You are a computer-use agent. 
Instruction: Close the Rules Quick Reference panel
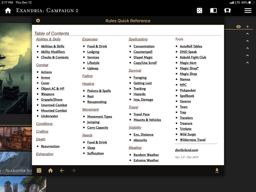[x=38, y=20]
